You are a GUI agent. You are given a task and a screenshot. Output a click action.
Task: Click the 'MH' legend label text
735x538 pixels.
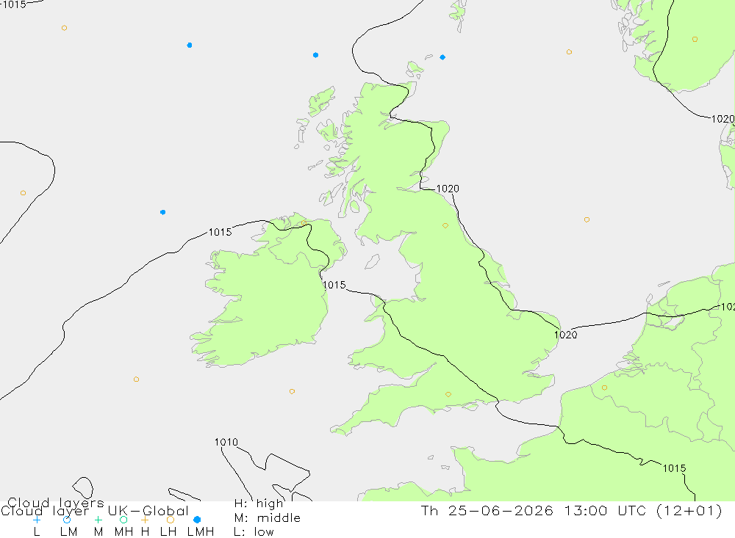[x=123, y=532]
